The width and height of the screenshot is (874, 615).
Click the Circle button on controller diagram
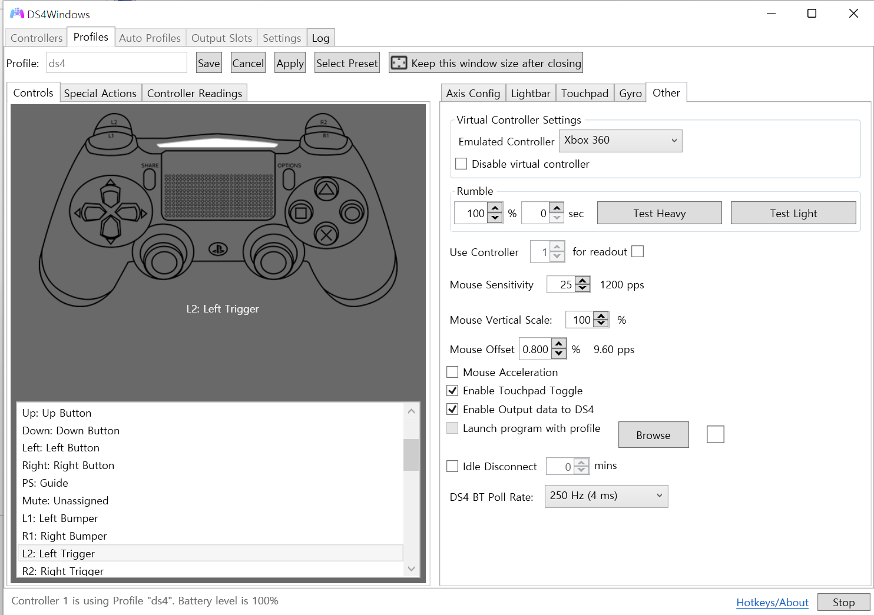pyautogui.click(x=352, y=212)
